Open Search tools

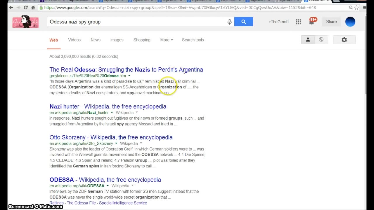coord(193,40)
